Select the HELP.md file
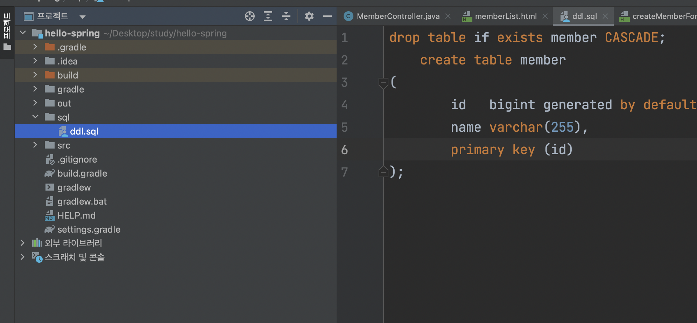Screen dimensions: 697x323 tap(176, 215)
